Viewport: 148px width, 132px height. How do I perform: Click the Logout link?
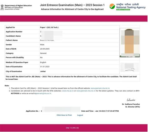click(x=80, y=115)
